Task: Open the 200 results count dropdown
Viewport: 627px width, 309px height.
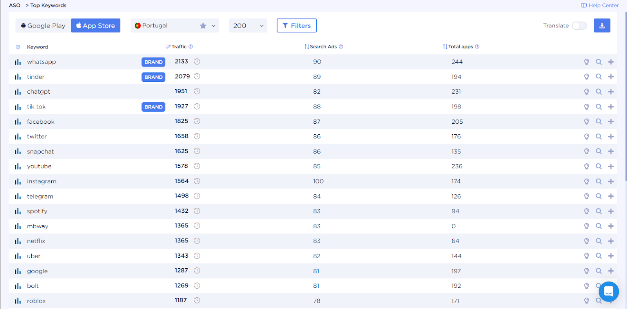Action: pyautogui.click(x=248, y=25)
